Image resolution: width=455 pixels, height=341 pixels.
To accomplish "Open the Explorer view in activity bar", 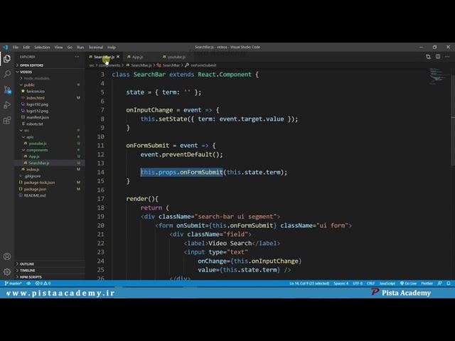I will tap(7, 59).
